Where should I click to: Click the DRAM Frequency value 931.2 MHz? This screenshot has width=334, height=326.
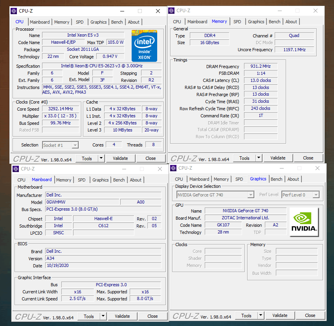(x=261, y=66)
